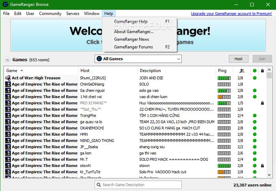The width and height of the screenshot is (276, 191).
Task: Choose GameRanger Forums in Help menu
Action: (x=133, y=47)
